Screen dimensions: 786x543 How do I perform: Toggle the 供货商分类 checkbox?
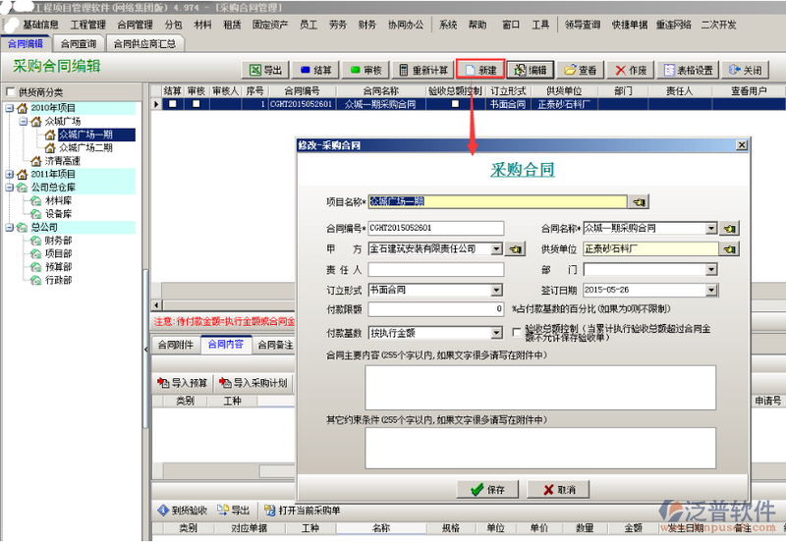coord(10,92)
